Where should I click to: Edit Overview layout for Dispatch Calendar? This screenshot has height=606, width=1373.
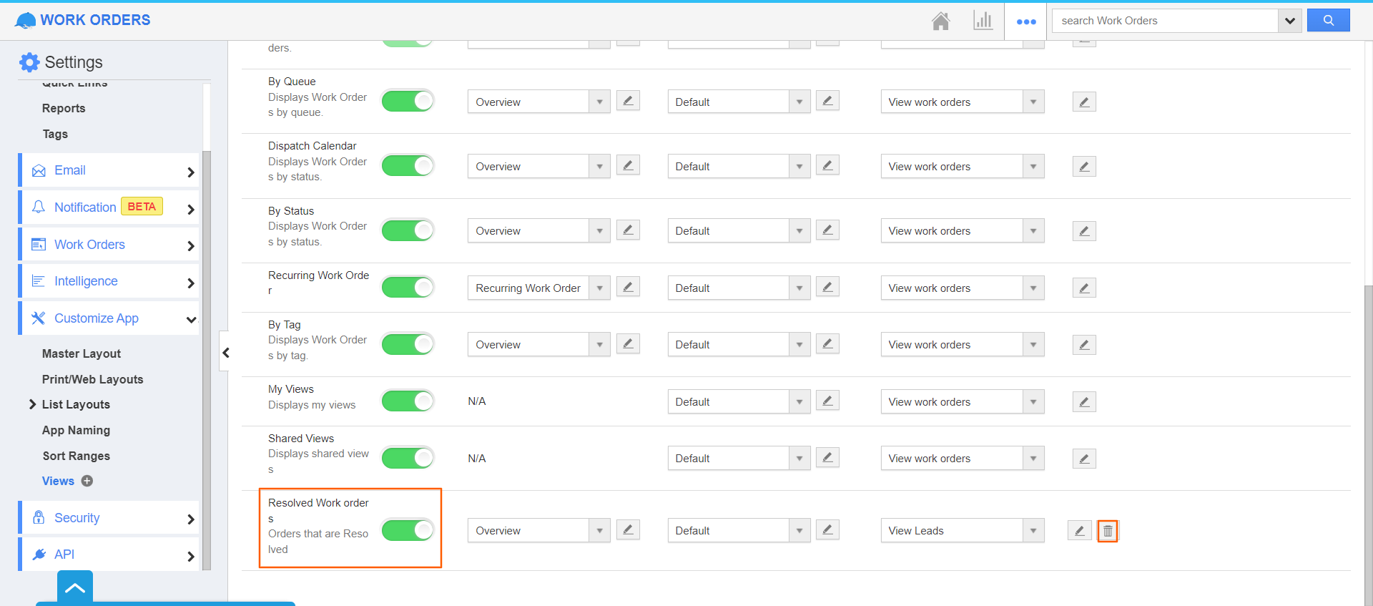pos(628,165)
